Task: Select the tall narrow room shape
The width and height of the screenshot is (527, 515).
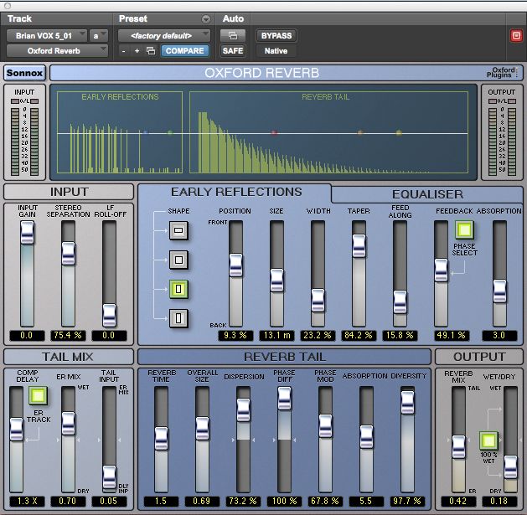Action: click(179, 317)
